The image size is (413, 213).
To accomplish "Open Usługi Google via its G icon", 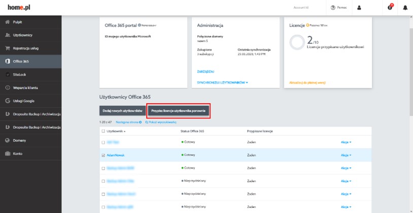I will pyautogui.click(x=8, y=101).
